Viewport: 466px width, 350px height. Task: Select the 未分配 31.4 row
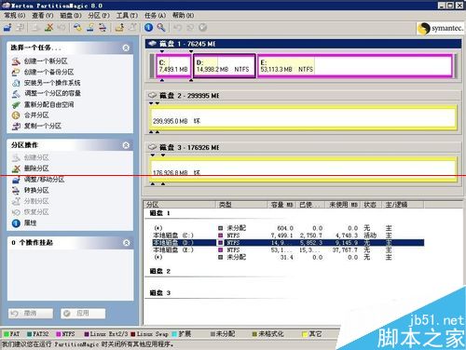tap(288, 257)
